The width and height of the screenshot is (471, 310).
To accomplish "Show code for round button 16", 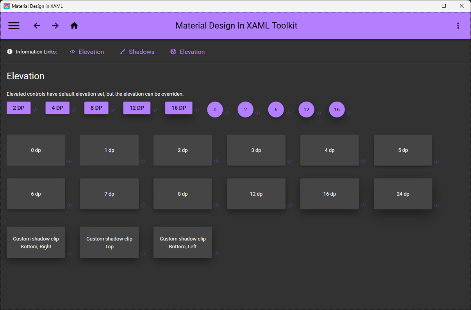I will [x=349, y=113].
